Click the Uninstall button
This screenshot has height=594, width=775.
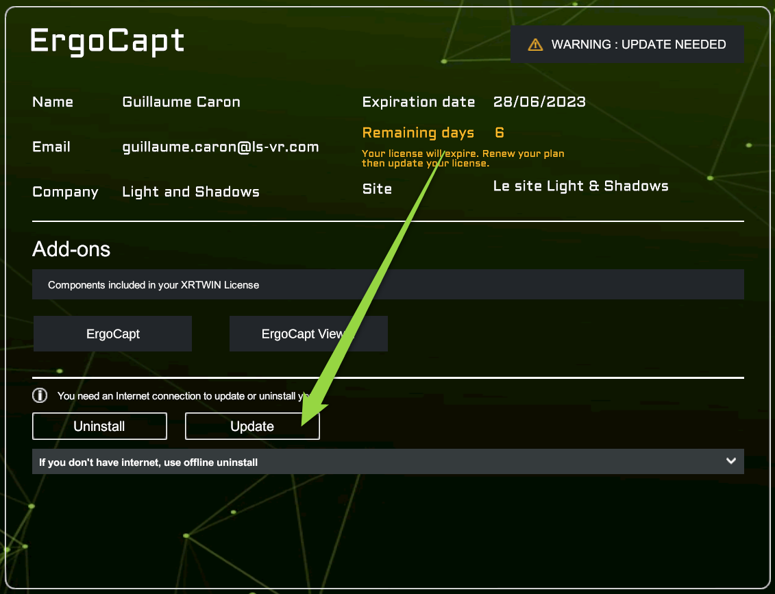pyautogui.click(x=99, y=426)
